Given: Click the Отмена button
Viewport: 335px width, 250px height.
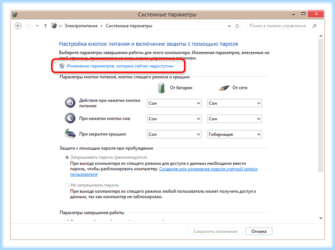Looking at the screenshot, I should 259,232.
